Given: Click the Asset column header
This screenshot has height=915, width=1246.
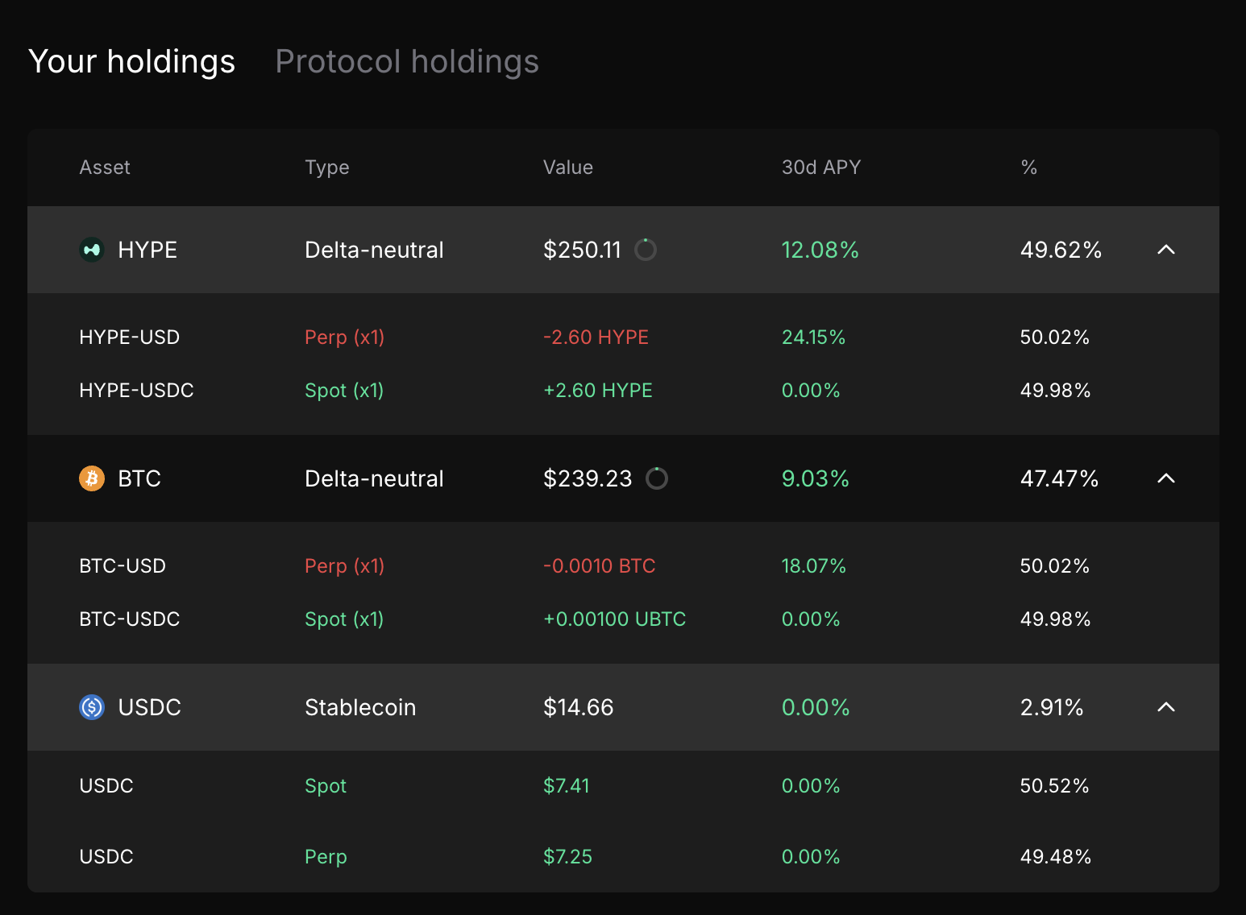Looking at the screenshot, I should pos(105,168).
